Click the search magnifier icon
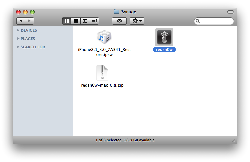This screenshot has width=250, height=162. pyautogui.click(x=198, y=21)
